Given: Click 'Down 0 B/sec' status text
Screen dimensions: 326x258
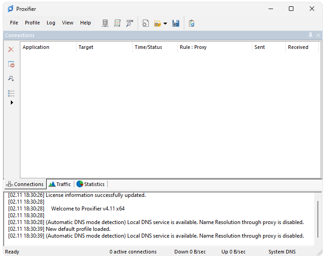Looking at the screenshot, I should click(190, 252).
